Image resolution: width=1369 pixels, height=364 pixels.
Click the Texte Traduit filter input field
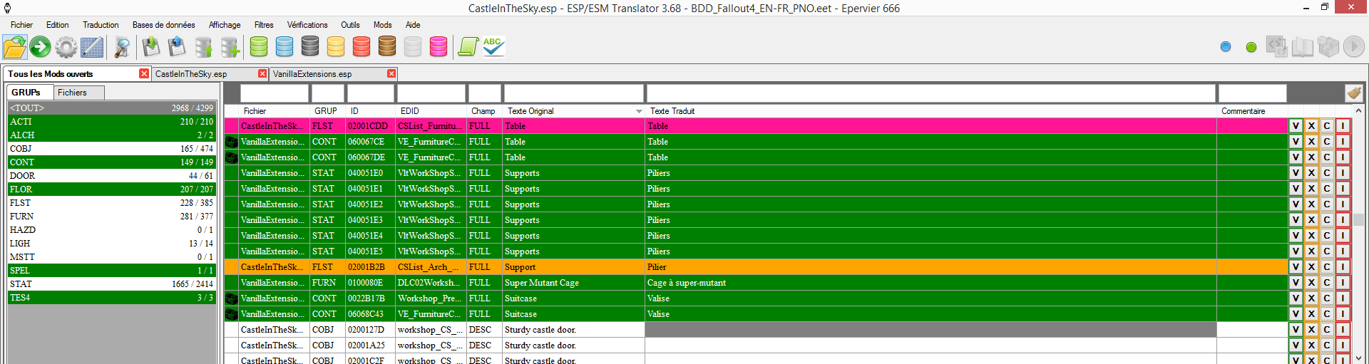pyautogui.click(x=930, y=93)
